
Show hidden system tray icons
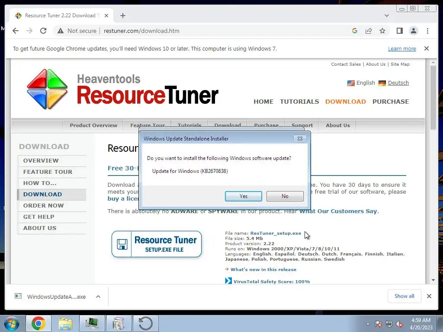coord(368,324)
